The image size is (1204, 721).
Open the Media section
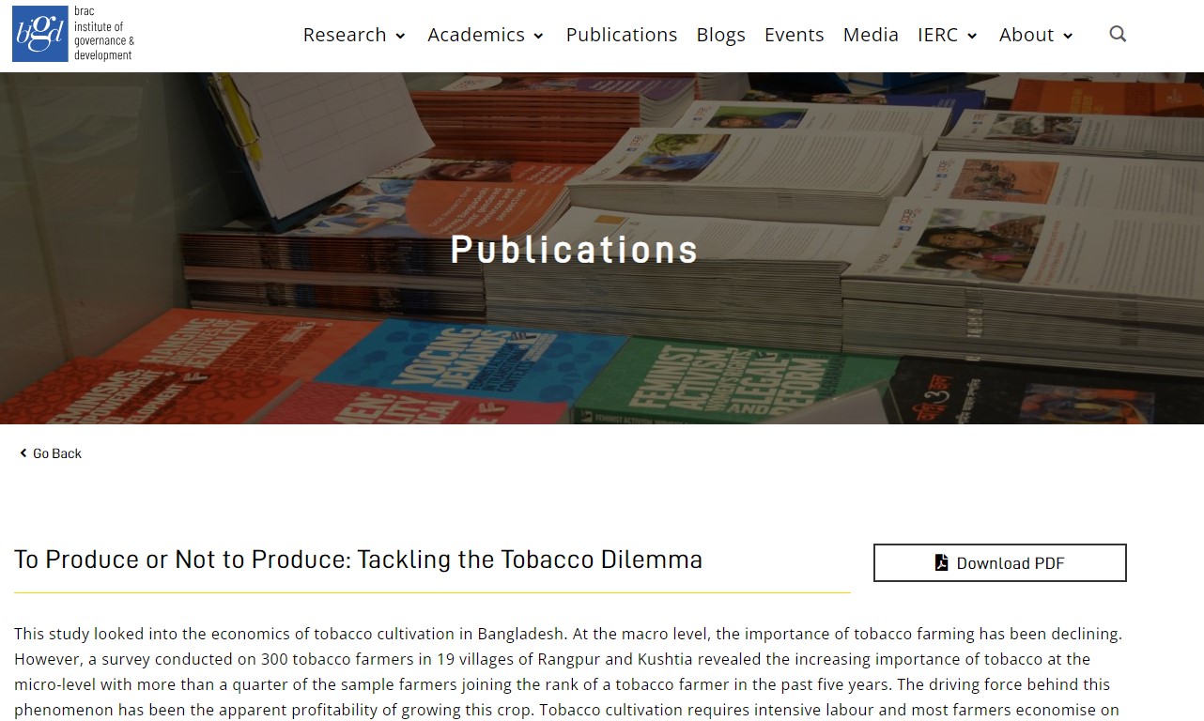[870, 34]
